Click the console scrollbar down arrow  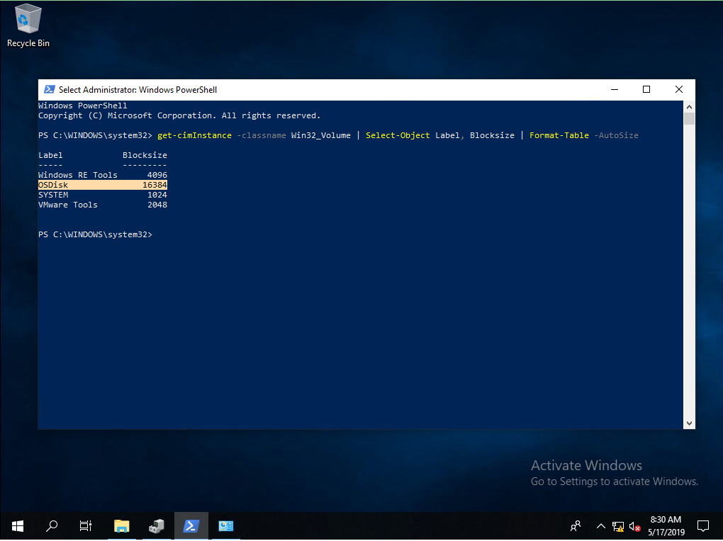[690, 423]
